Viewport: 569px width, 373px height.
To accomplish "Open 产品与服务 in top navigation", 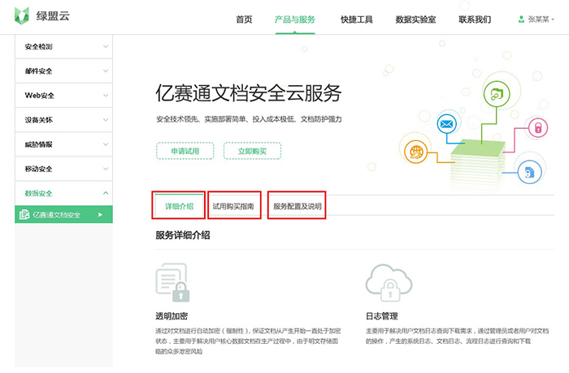I will [x=294, y=19].
